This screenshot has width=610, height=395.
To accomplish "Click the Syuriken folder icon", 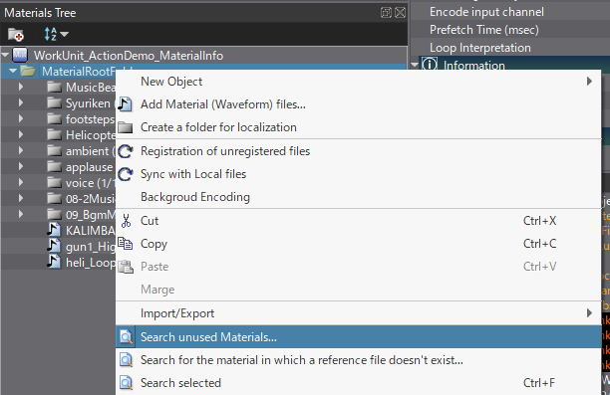I will (54, 102).
